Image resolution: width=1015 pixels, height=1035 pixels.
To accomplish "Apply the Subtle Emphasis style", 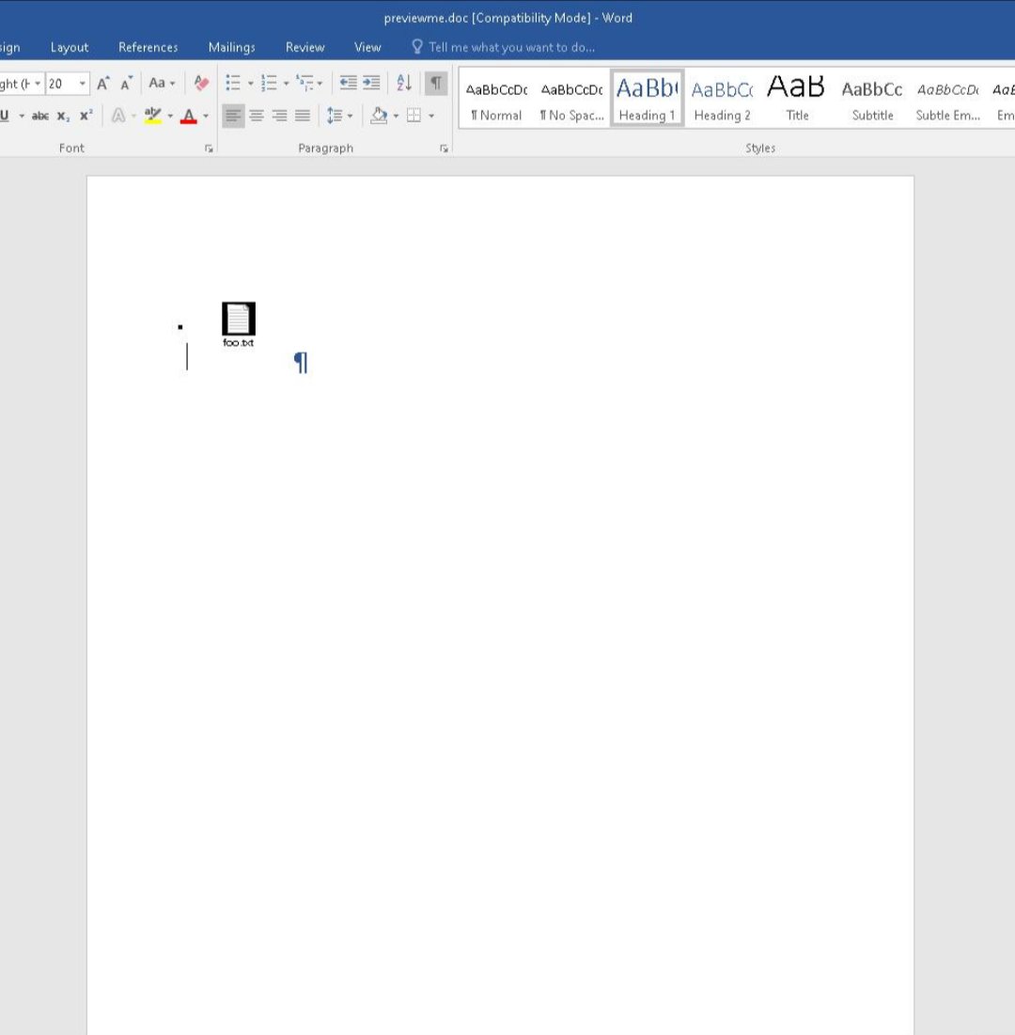I will pos(947,98).
